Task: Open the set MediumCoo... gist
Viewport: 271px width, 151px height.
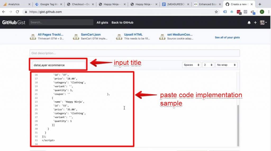Action: pos(180,35)
